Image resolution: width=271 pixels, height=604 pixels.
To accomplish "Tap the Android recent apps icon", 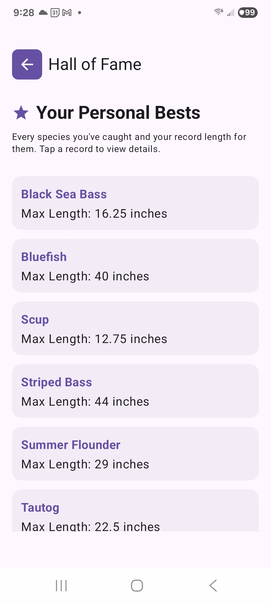I will [x=61, y=586].
